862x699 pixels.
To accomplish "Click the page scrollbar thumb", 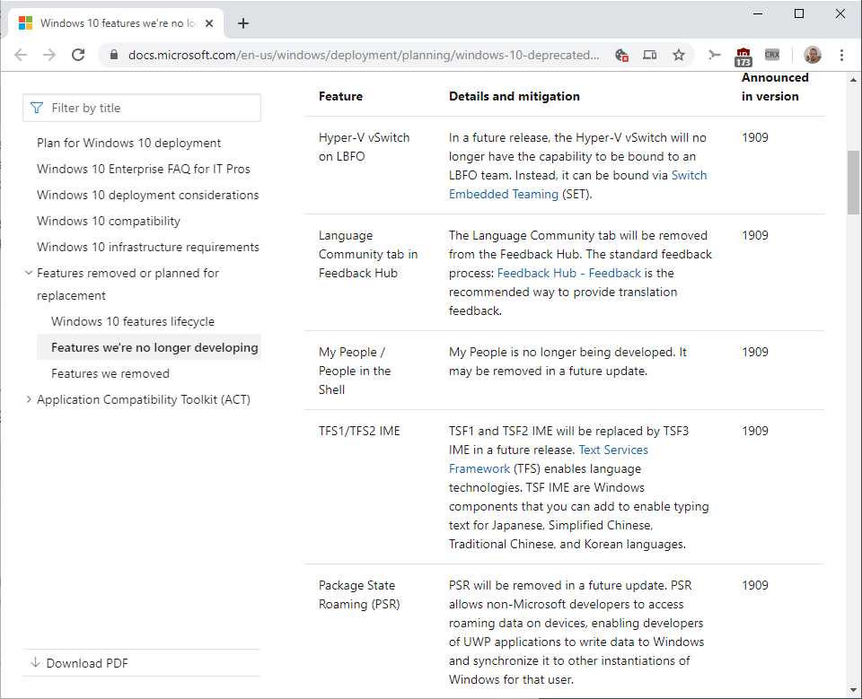I will coord(853,182).
